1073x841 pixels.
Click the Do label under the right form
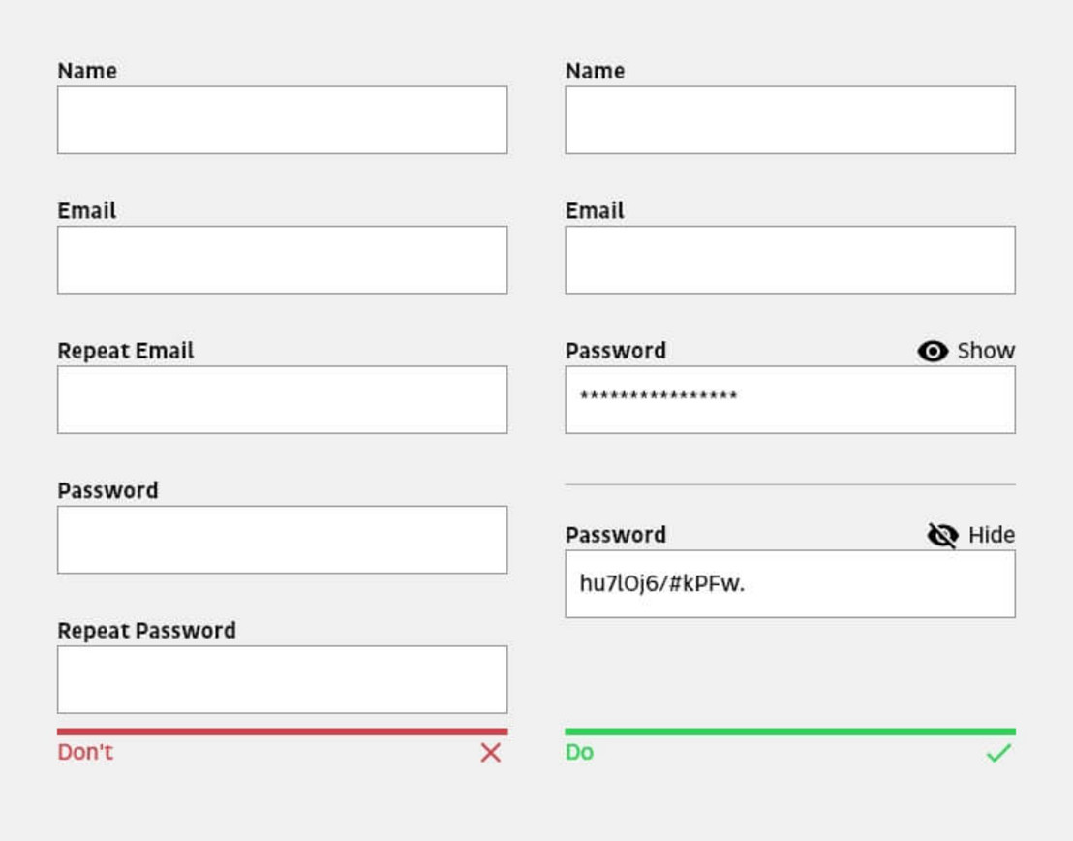[x=579, y=752]
